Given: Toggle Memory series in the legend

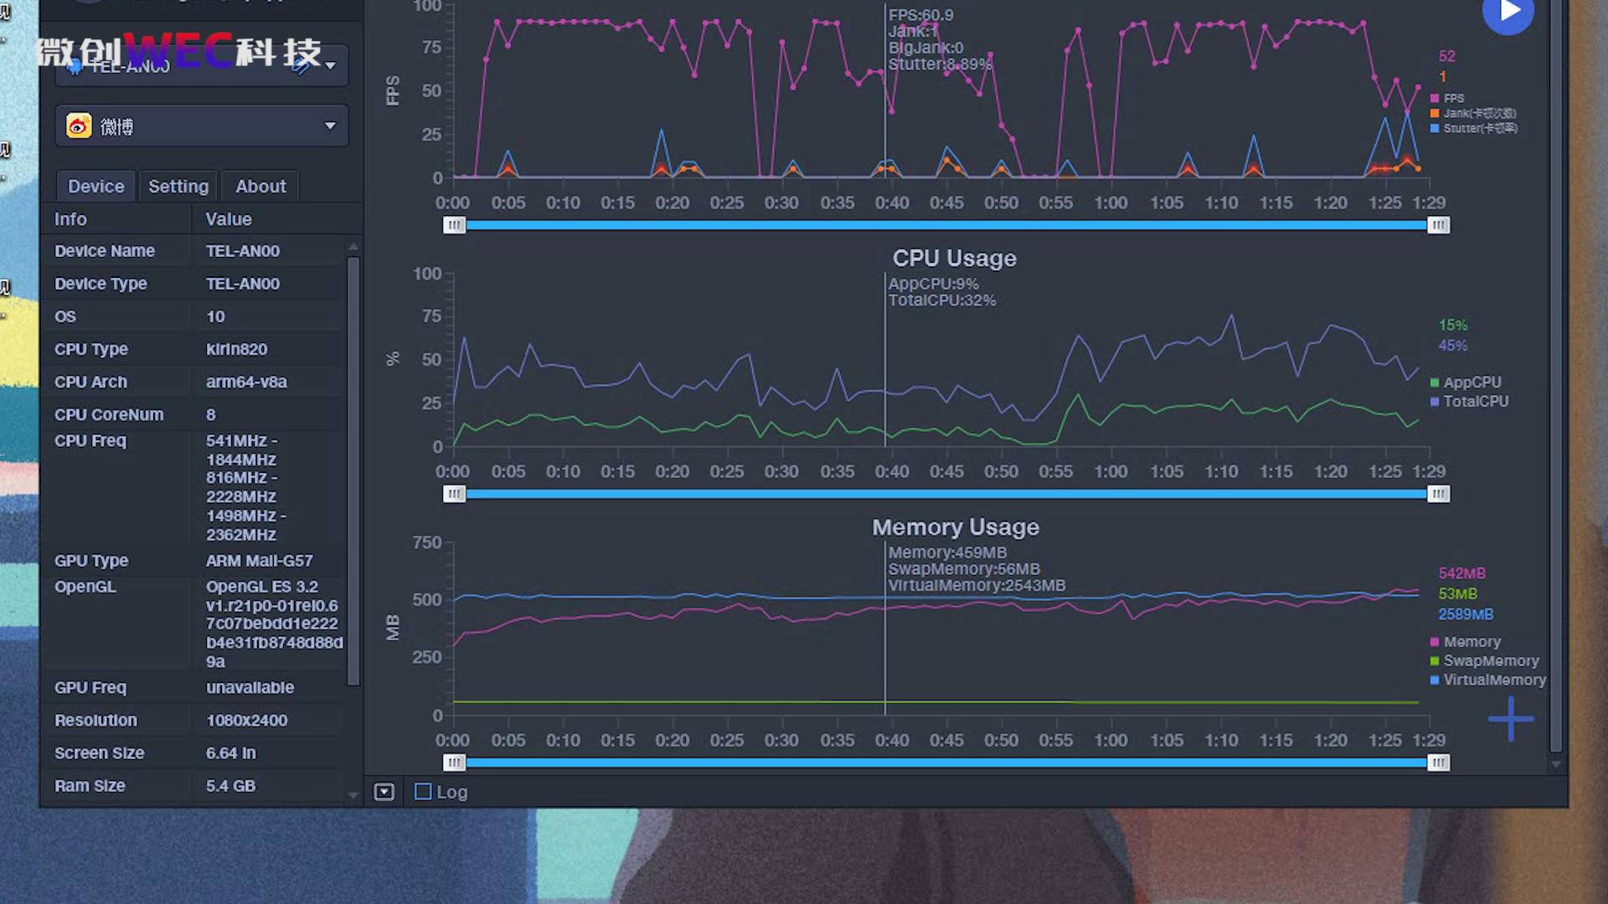Looking at the screenshot, I should pos(1466,642).
